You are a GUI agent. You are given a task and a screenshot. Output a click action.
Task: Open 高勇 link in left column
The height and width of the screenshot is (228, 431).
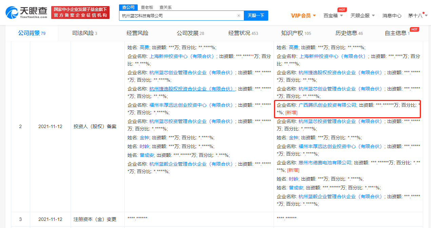click(144, 47)
